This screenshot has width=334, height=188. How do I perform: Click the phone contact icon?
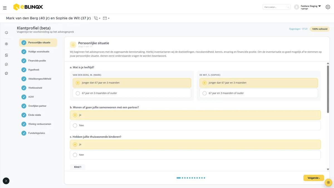[96, 18]
